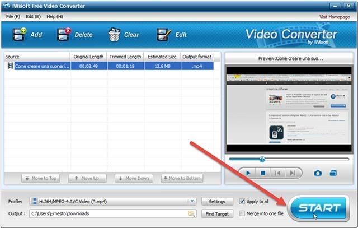Screen dimensions: 358x228
Task: Select the 'Come creare una suoneri...' file row
Action: (x=109, y=66)
